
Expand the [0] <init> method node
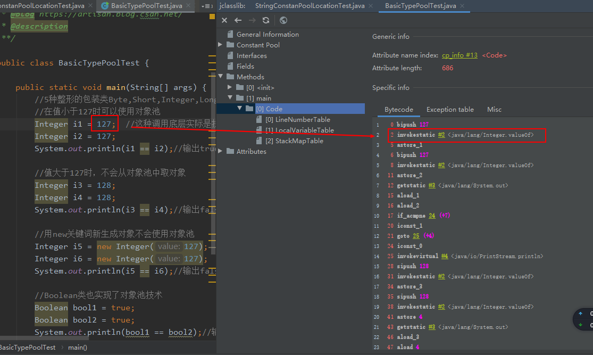[230, 87]
